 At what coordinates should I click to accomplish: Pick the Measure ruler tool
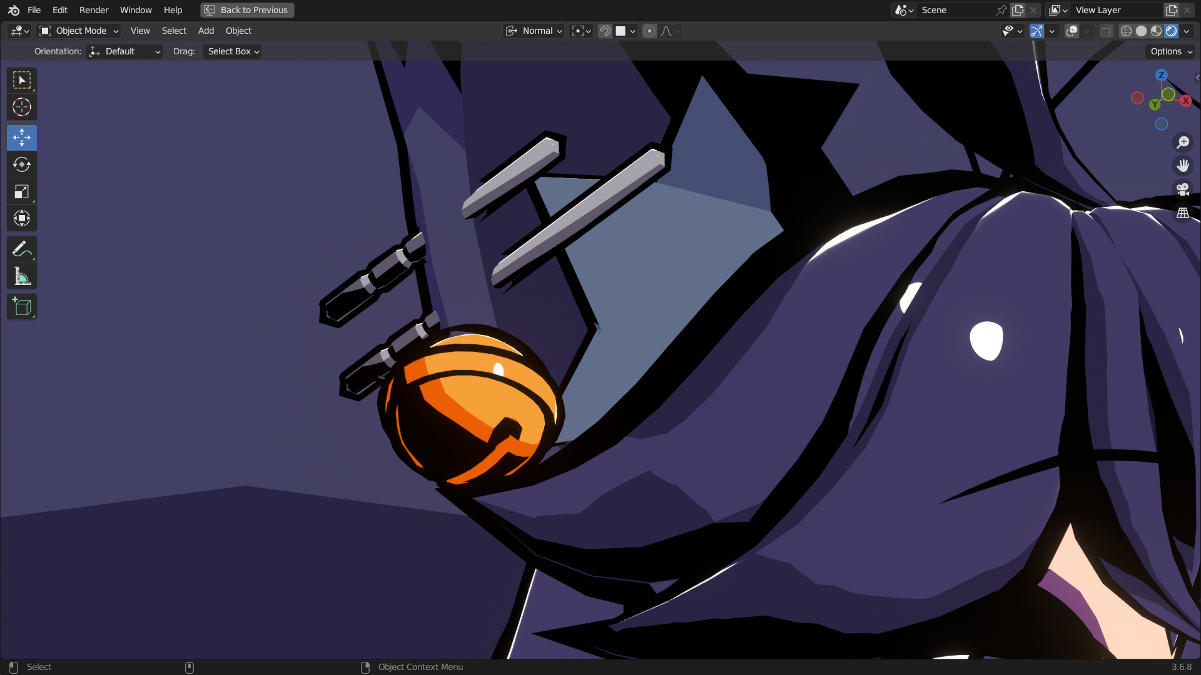click(x=22, y=276)
